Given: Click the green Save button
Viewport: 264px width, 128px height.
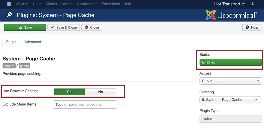Looking at the screenshot, I should pos(25,28).
